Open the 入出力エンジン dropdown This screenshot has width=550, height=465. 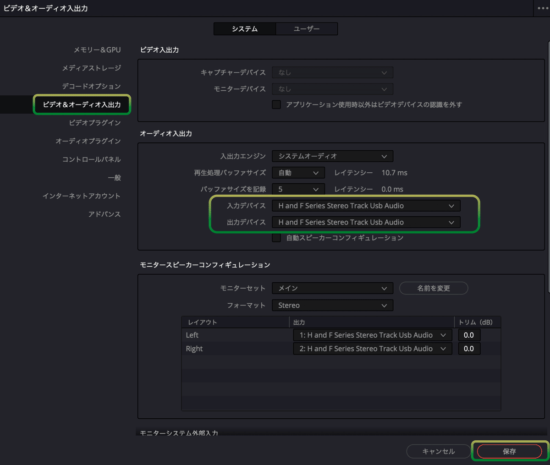point(332,156)
